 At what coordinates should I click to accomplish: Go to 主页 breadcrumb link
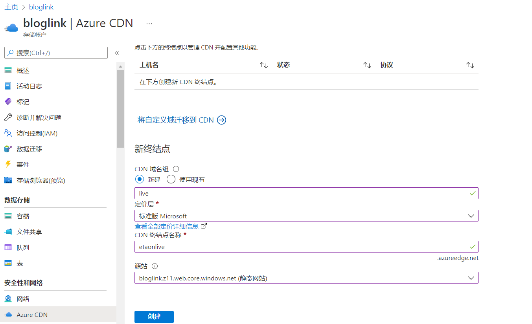click(11, 7)
